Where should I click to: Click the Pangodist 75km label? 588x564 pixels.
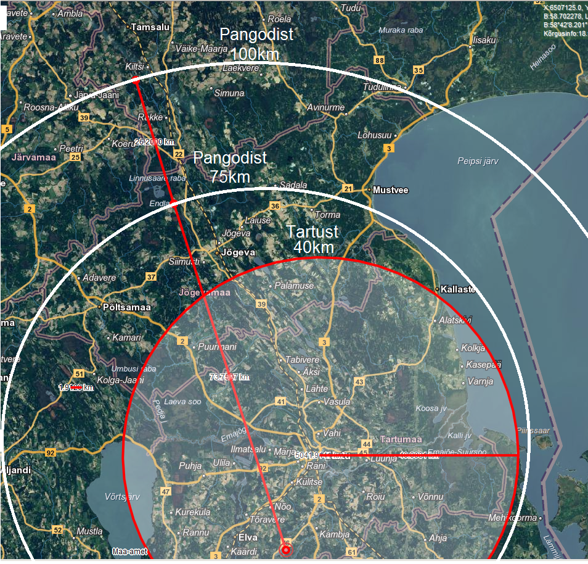tap(230, 167)
